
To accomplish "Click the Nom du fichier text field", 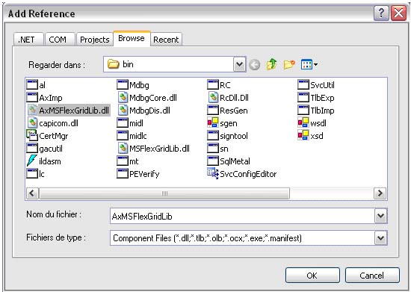I will [242, 216].
